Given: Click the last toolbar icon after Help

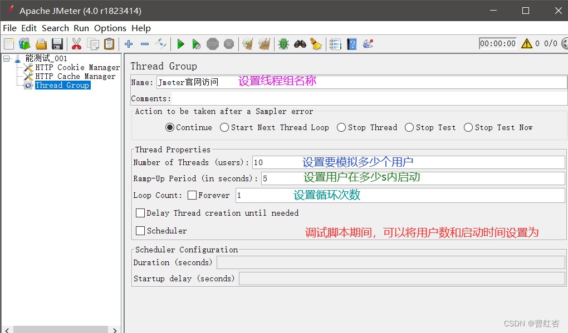Looking at the screenshot, I should coord(368,44).
